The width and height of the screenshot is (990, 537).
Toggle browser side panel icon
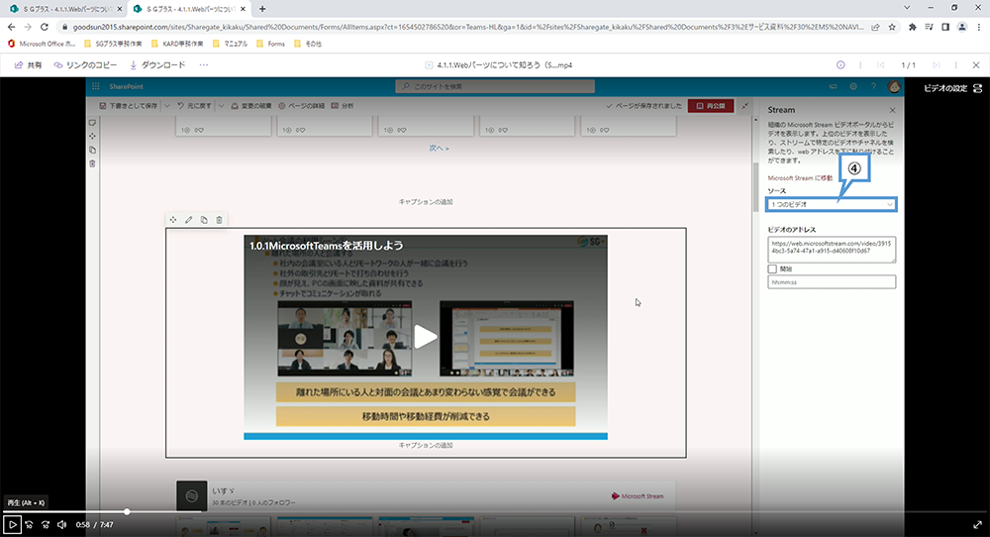tap(945, 27)
